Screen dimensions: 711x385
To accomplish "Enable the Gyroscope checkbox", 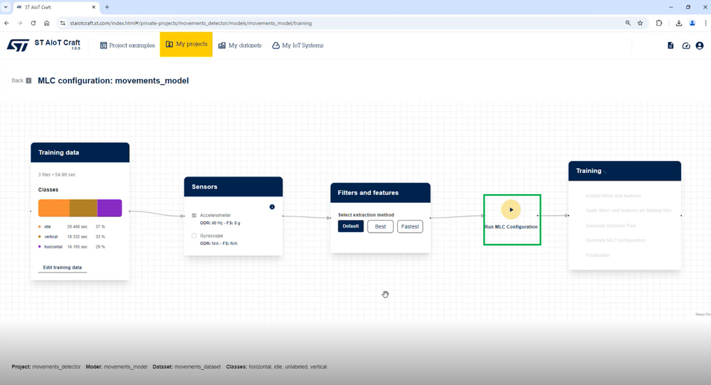I will pyautogui.click(x=194, y=236).
